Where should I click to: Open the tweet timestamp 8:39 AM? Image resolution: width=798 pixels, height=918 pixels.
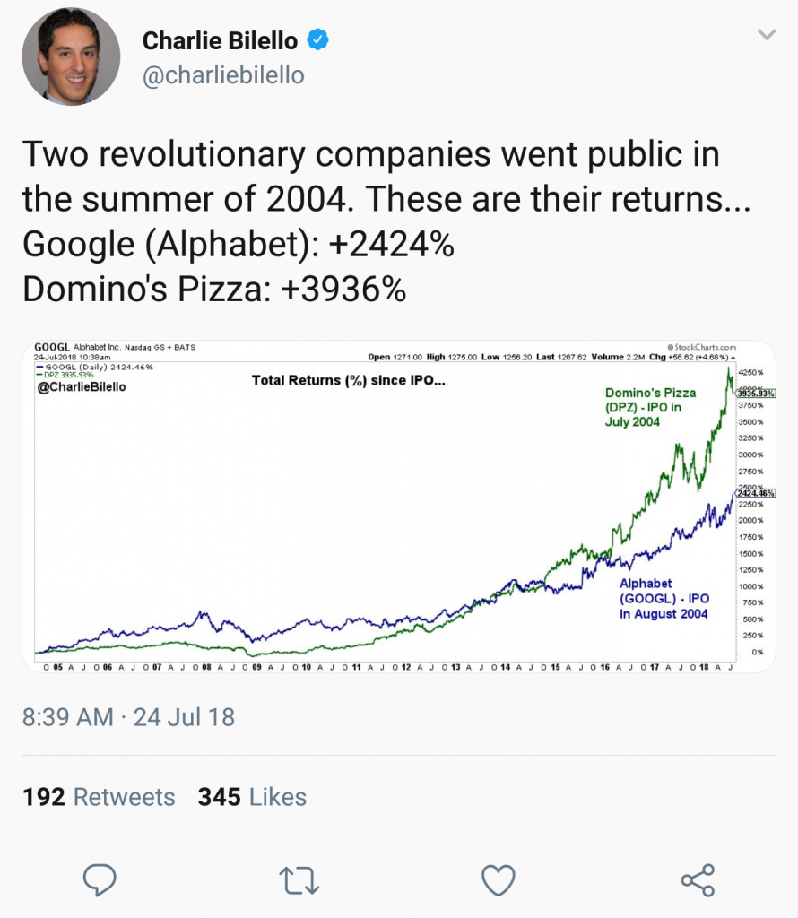tap(68, 717)
